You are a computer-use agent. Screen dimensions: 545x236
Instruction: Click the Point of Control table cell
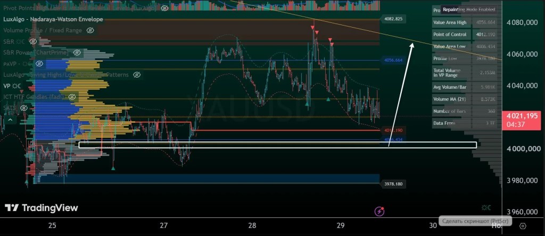pos(451,35)
